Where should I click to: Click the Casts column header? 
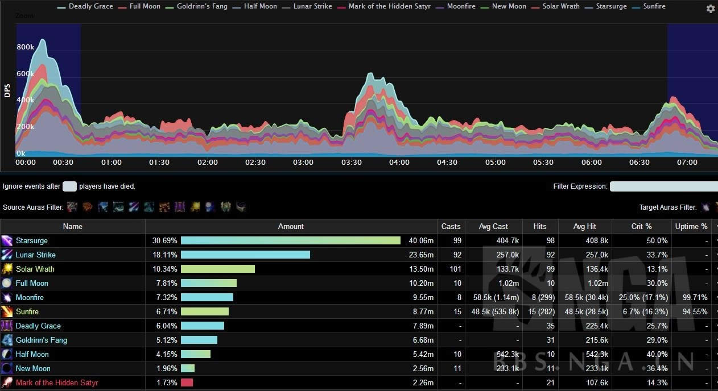[x=451, y=226]
